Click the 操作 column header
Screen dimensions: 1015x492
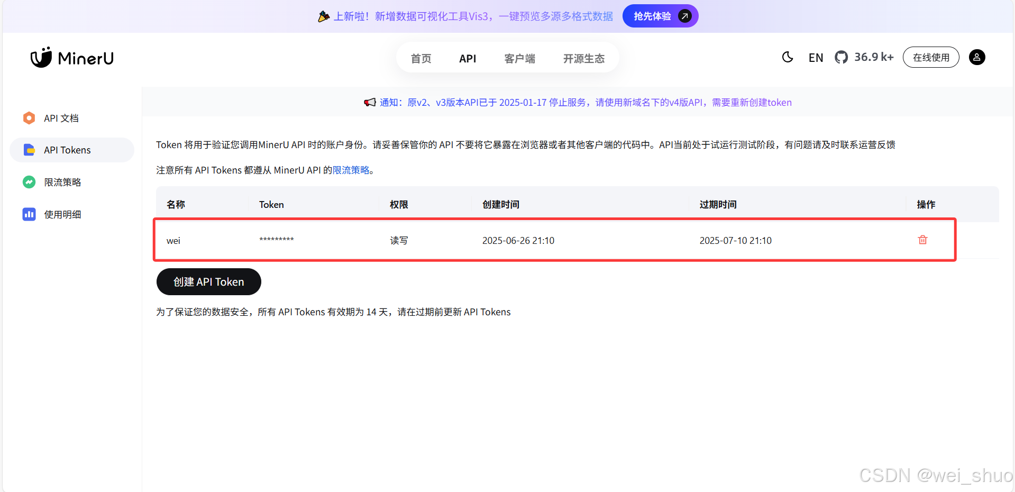click(x=926, y=205)
